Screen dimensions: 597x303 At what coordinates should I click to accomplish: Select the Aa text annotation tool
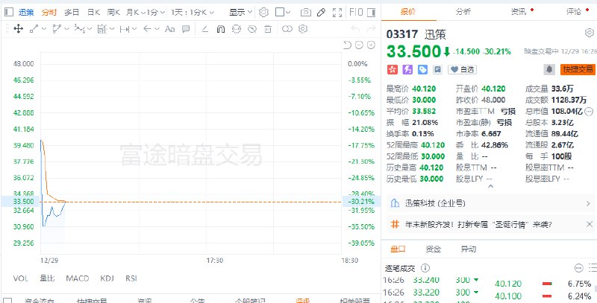[170, 29]
